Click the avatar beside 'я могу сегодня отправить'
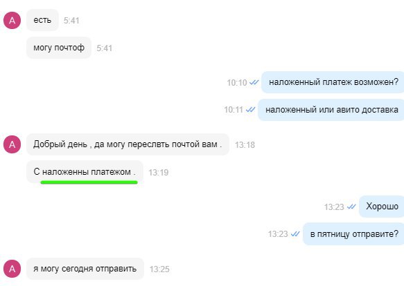 pyautogui.click(x=12, y=269)
